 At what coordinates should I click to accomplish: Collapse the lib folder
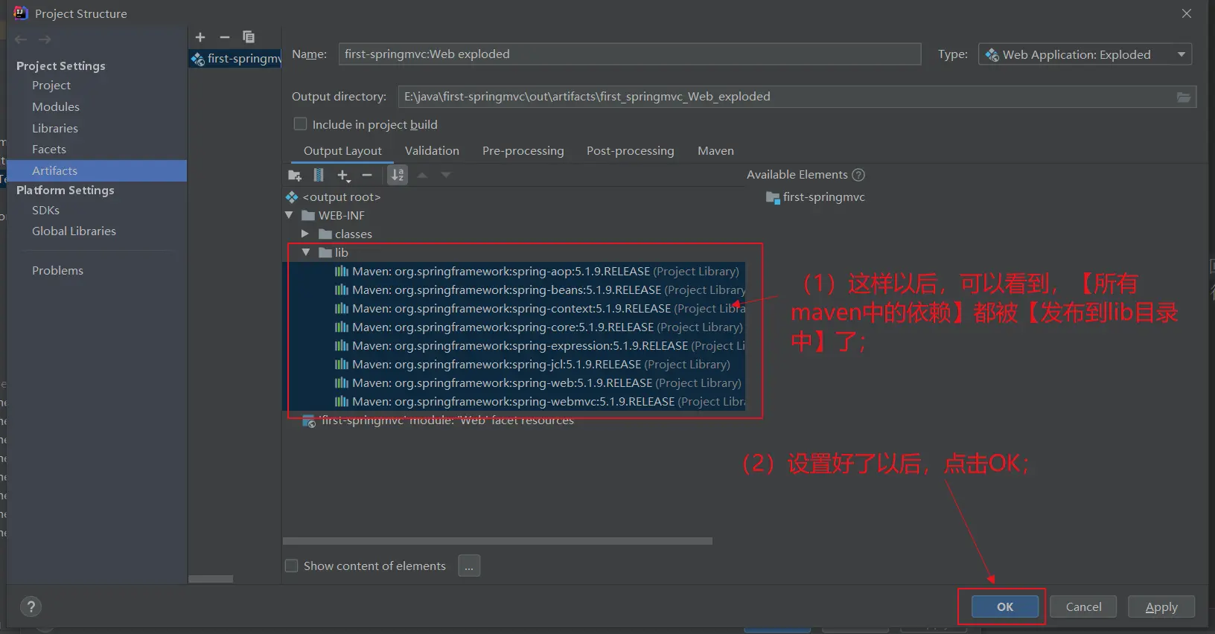[x=305, y=252]
